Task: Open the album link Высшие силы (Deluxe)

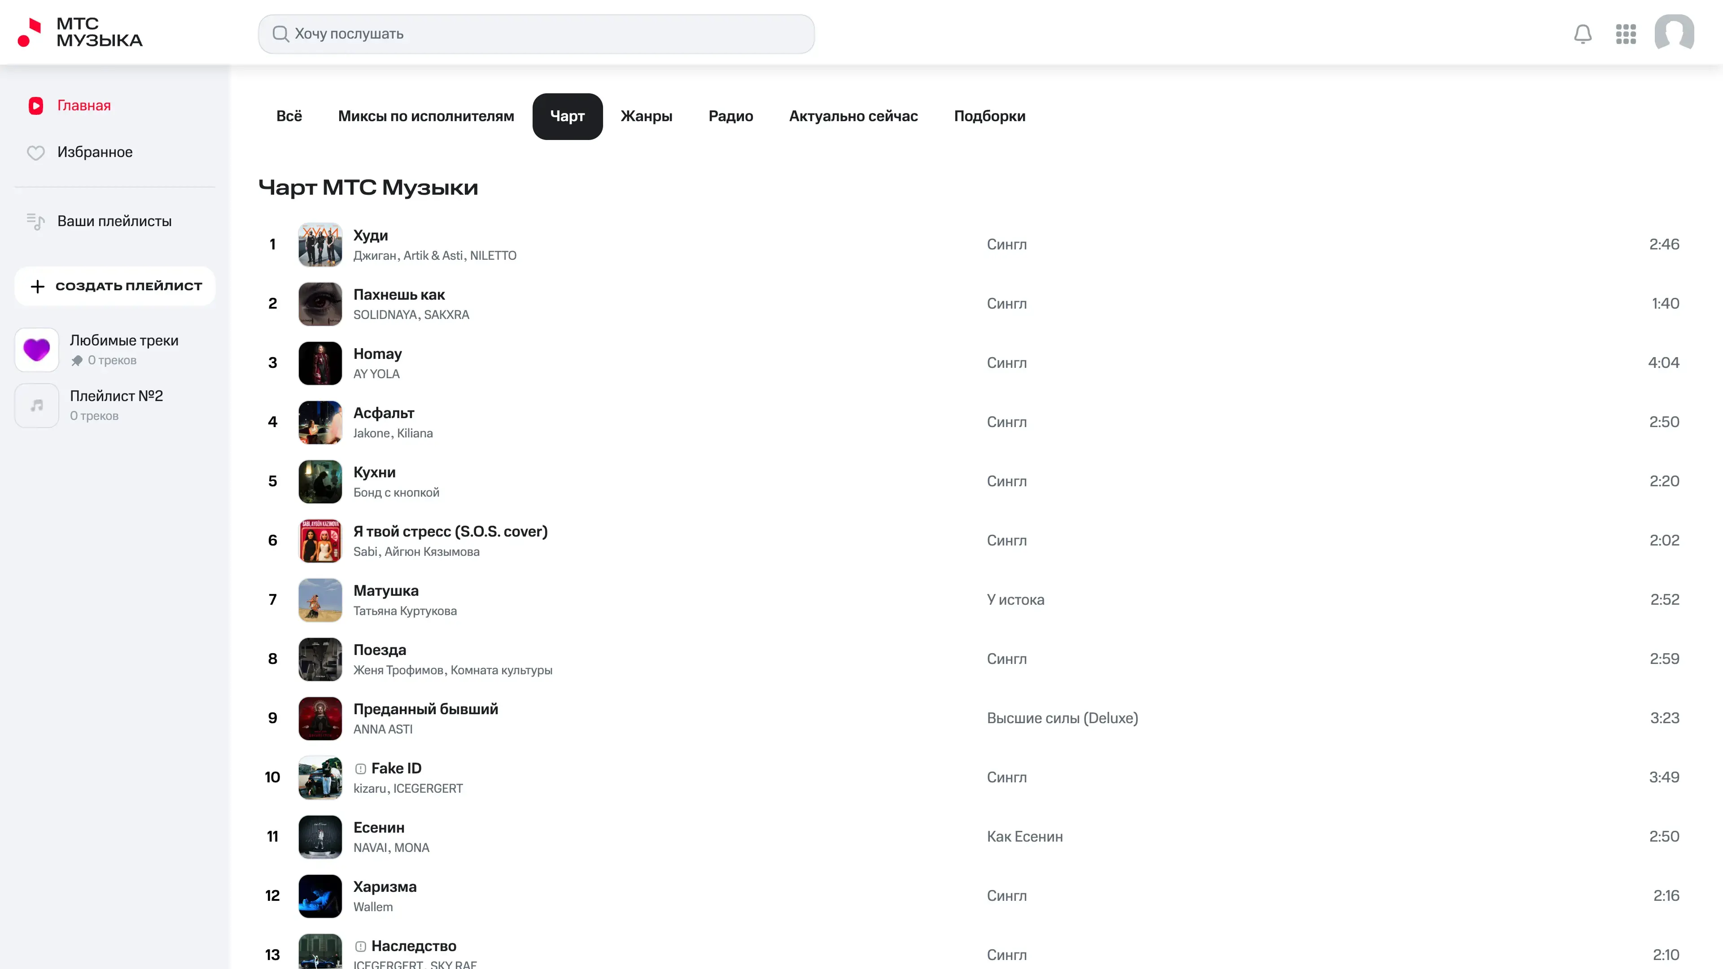Action: pyautogui.click(x=1062, y=718)
